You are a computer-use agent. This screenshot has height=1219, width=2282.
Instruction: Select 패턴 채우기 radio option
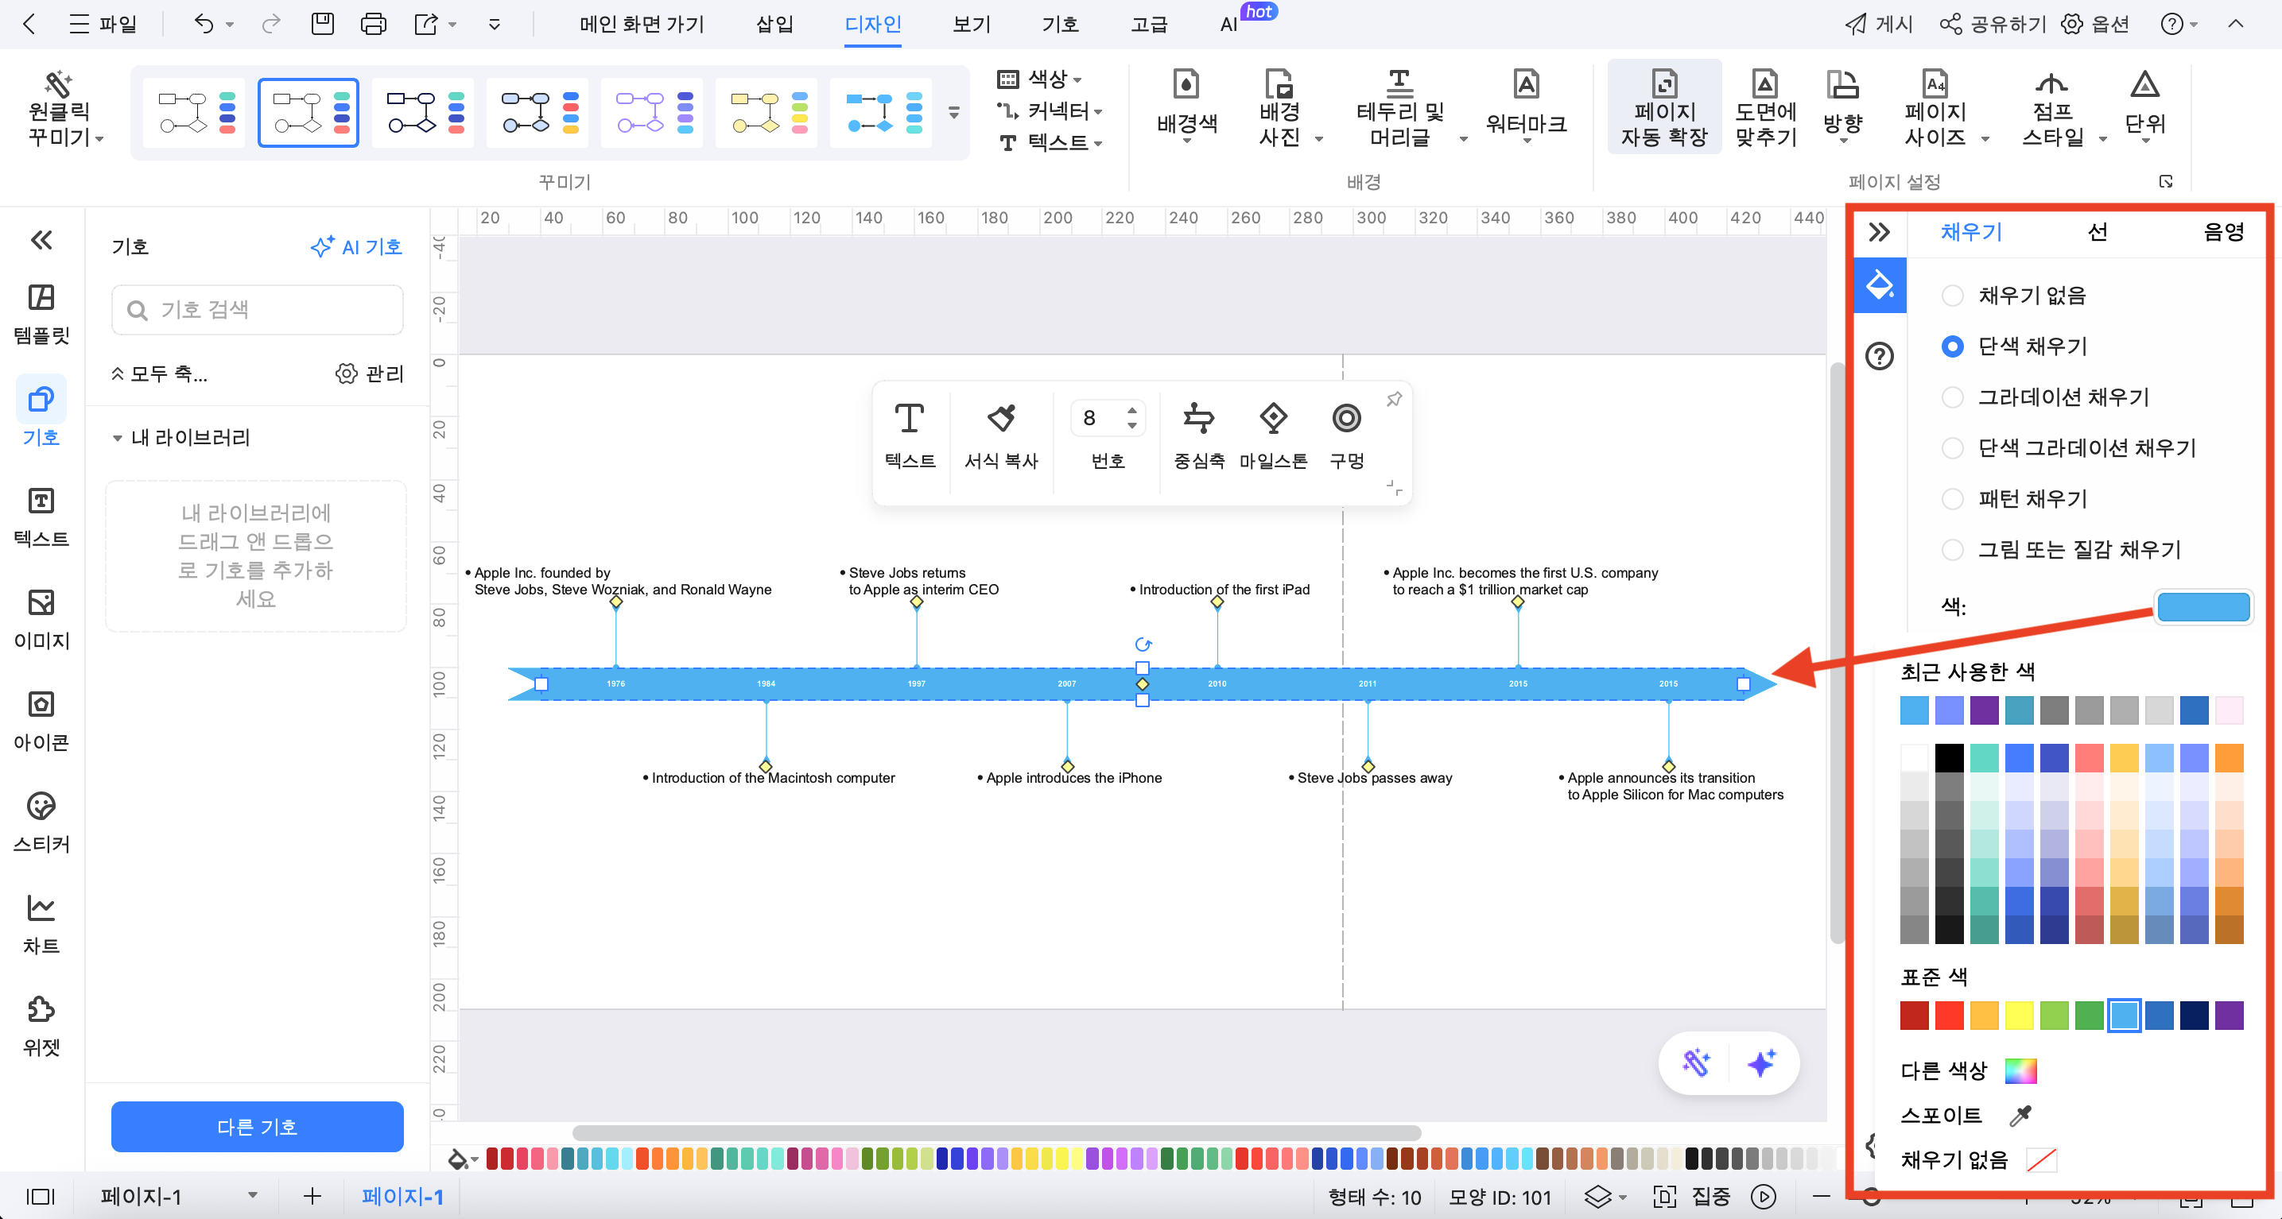(1953, 499)
